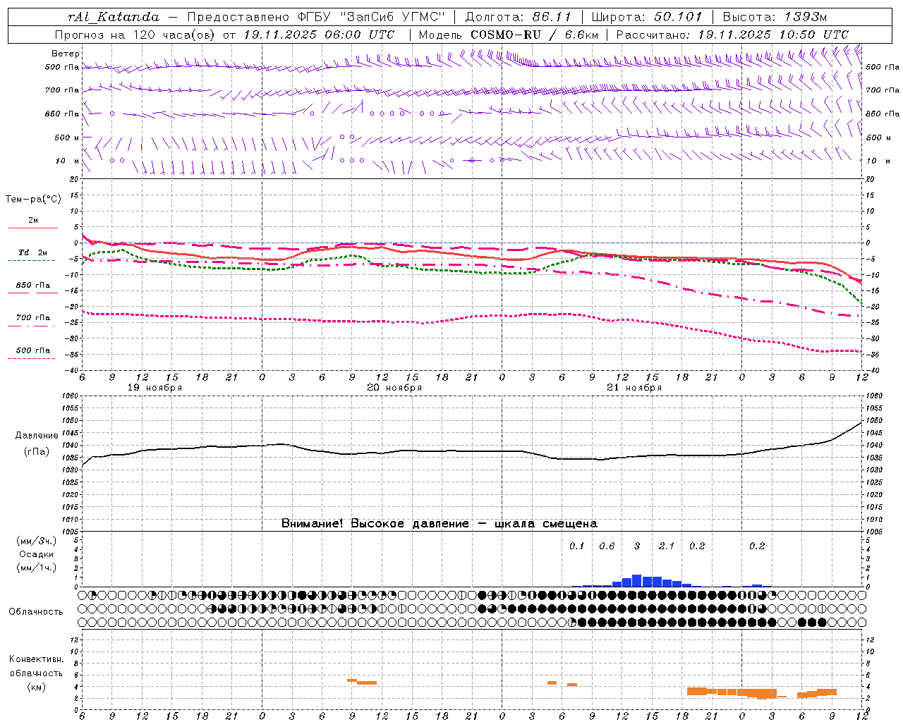Click the '(км)' unit under convective cloud label

(36, 687)
